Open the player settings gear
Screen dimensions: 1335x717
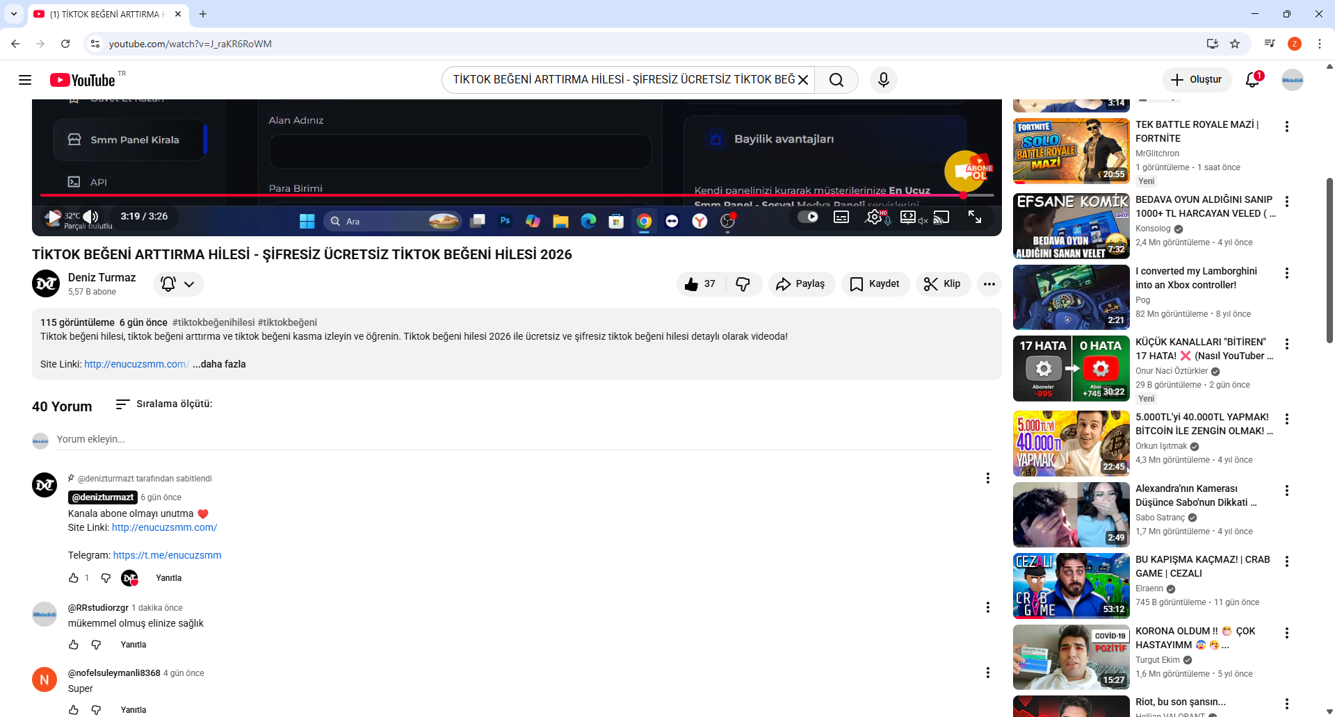pyautogui.click(x=874, y=217)
